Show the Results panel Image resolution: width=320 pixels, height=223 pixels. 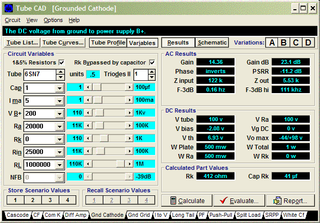click(x=178, y=42)
